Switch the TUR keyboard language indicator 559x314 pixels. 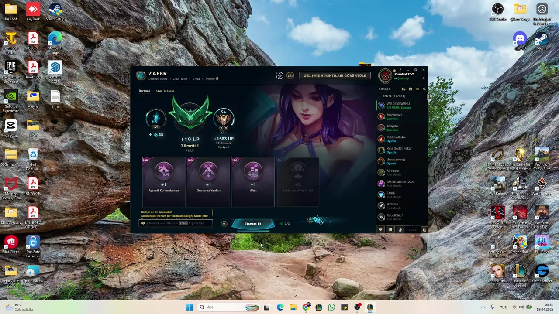pos(504,307)
